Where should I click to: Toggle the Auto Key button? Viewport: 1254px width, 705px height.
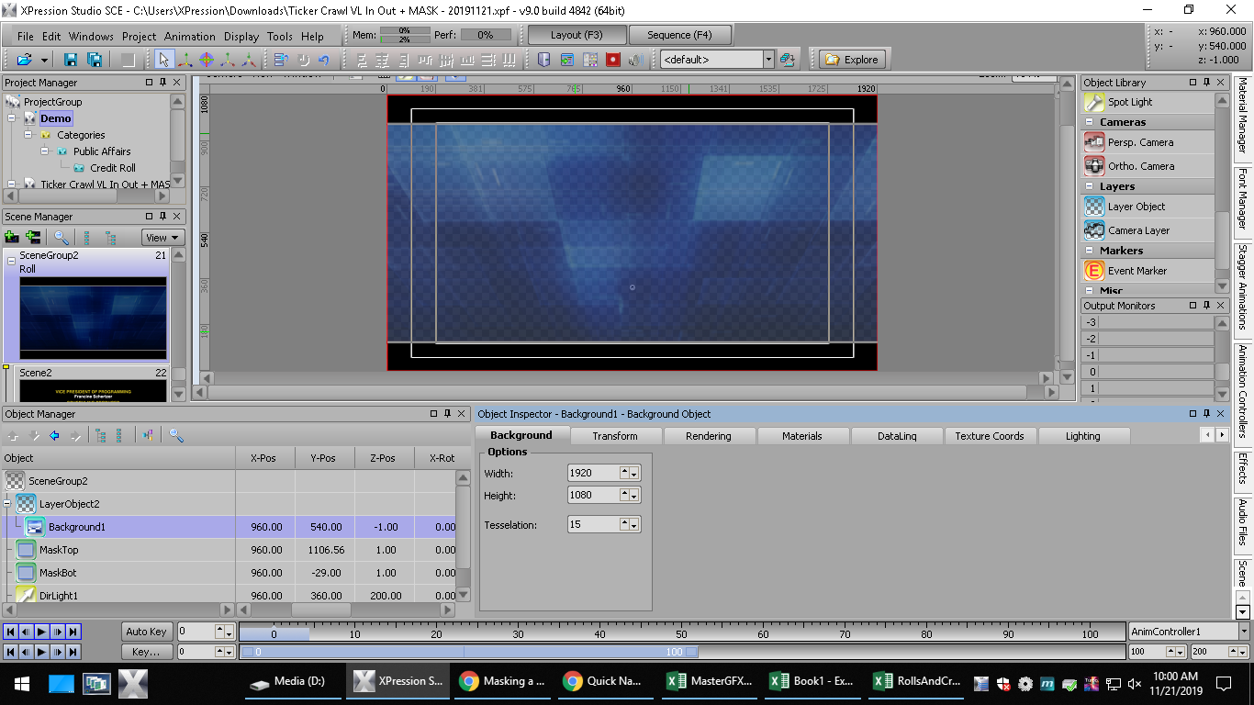[x=146, y=632]
